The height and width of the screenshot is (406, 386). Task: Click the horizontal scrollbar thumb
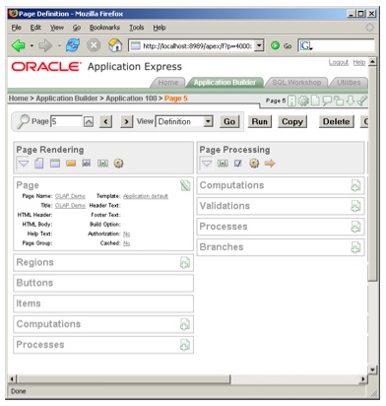pyautogui.click(x=123, y=379)
